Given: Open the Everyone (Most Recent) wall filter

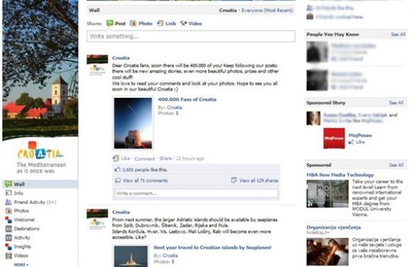Looking at the screenshot, I should [x=267, y=10].
